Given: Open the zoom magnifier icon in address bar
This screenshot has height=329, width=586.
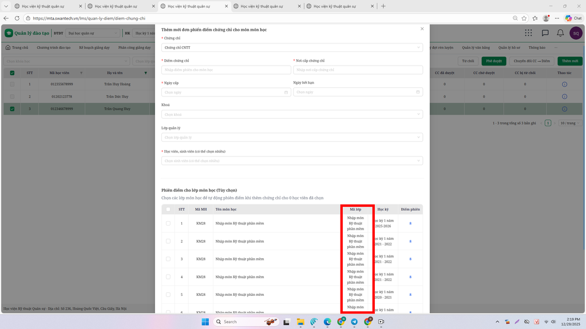Looking at the screenshot, I should pyautogui.click(x=515, y=18).
